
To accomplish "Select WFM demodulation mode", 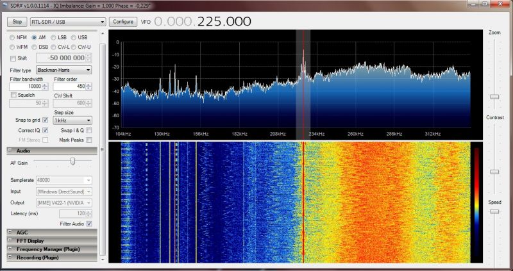I will click(12, 47).
